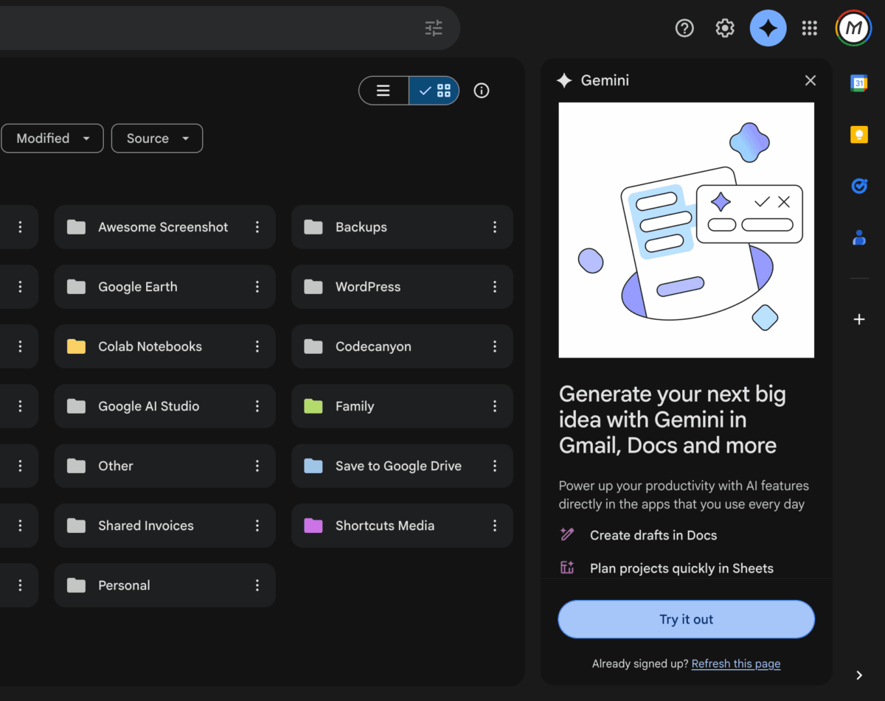
Task: Select the Other folder
Action: [164, 466]
